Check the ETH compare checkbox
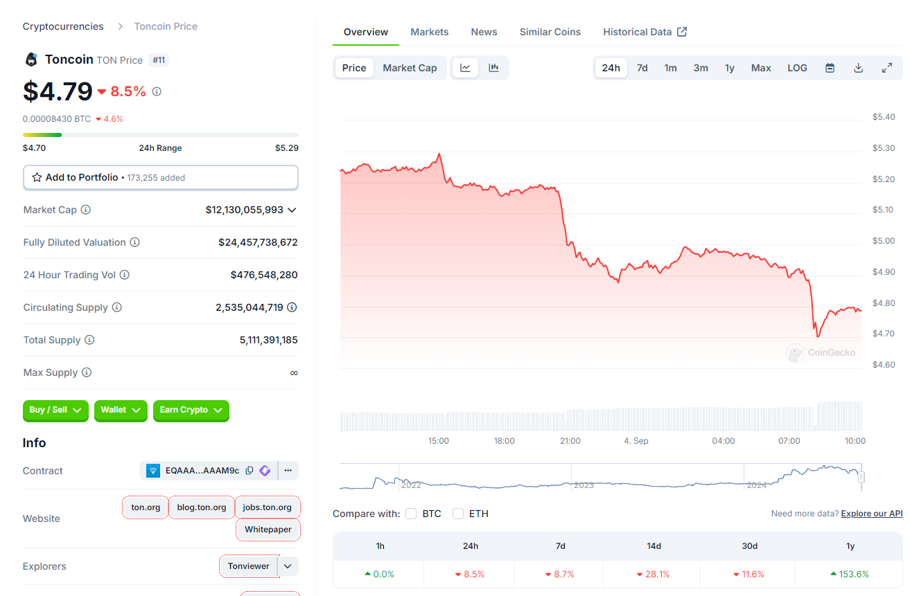Image resolution: width=910 pixels, height=596 pixels. 458,514
